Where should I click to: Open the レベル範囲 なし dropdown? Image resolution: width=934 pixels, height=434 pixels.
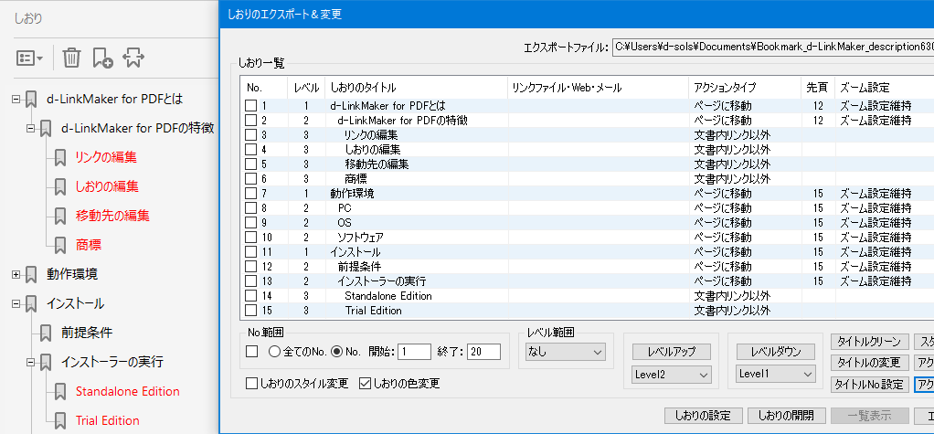point(566,352)
